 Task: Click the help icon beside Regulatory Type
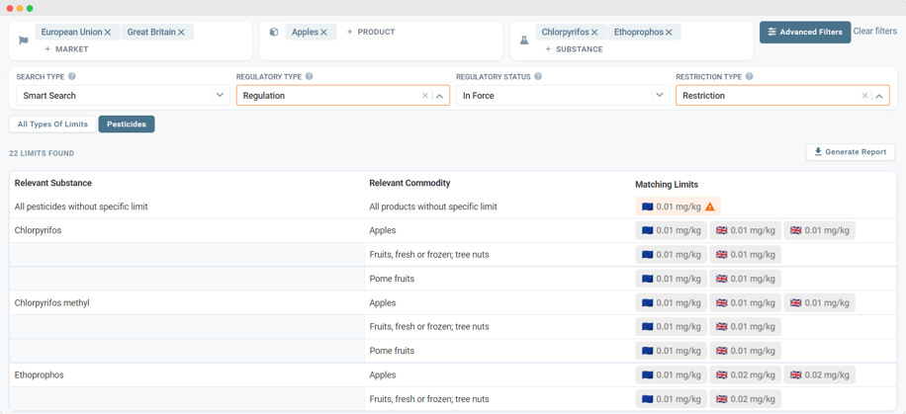tap(310, 76)
